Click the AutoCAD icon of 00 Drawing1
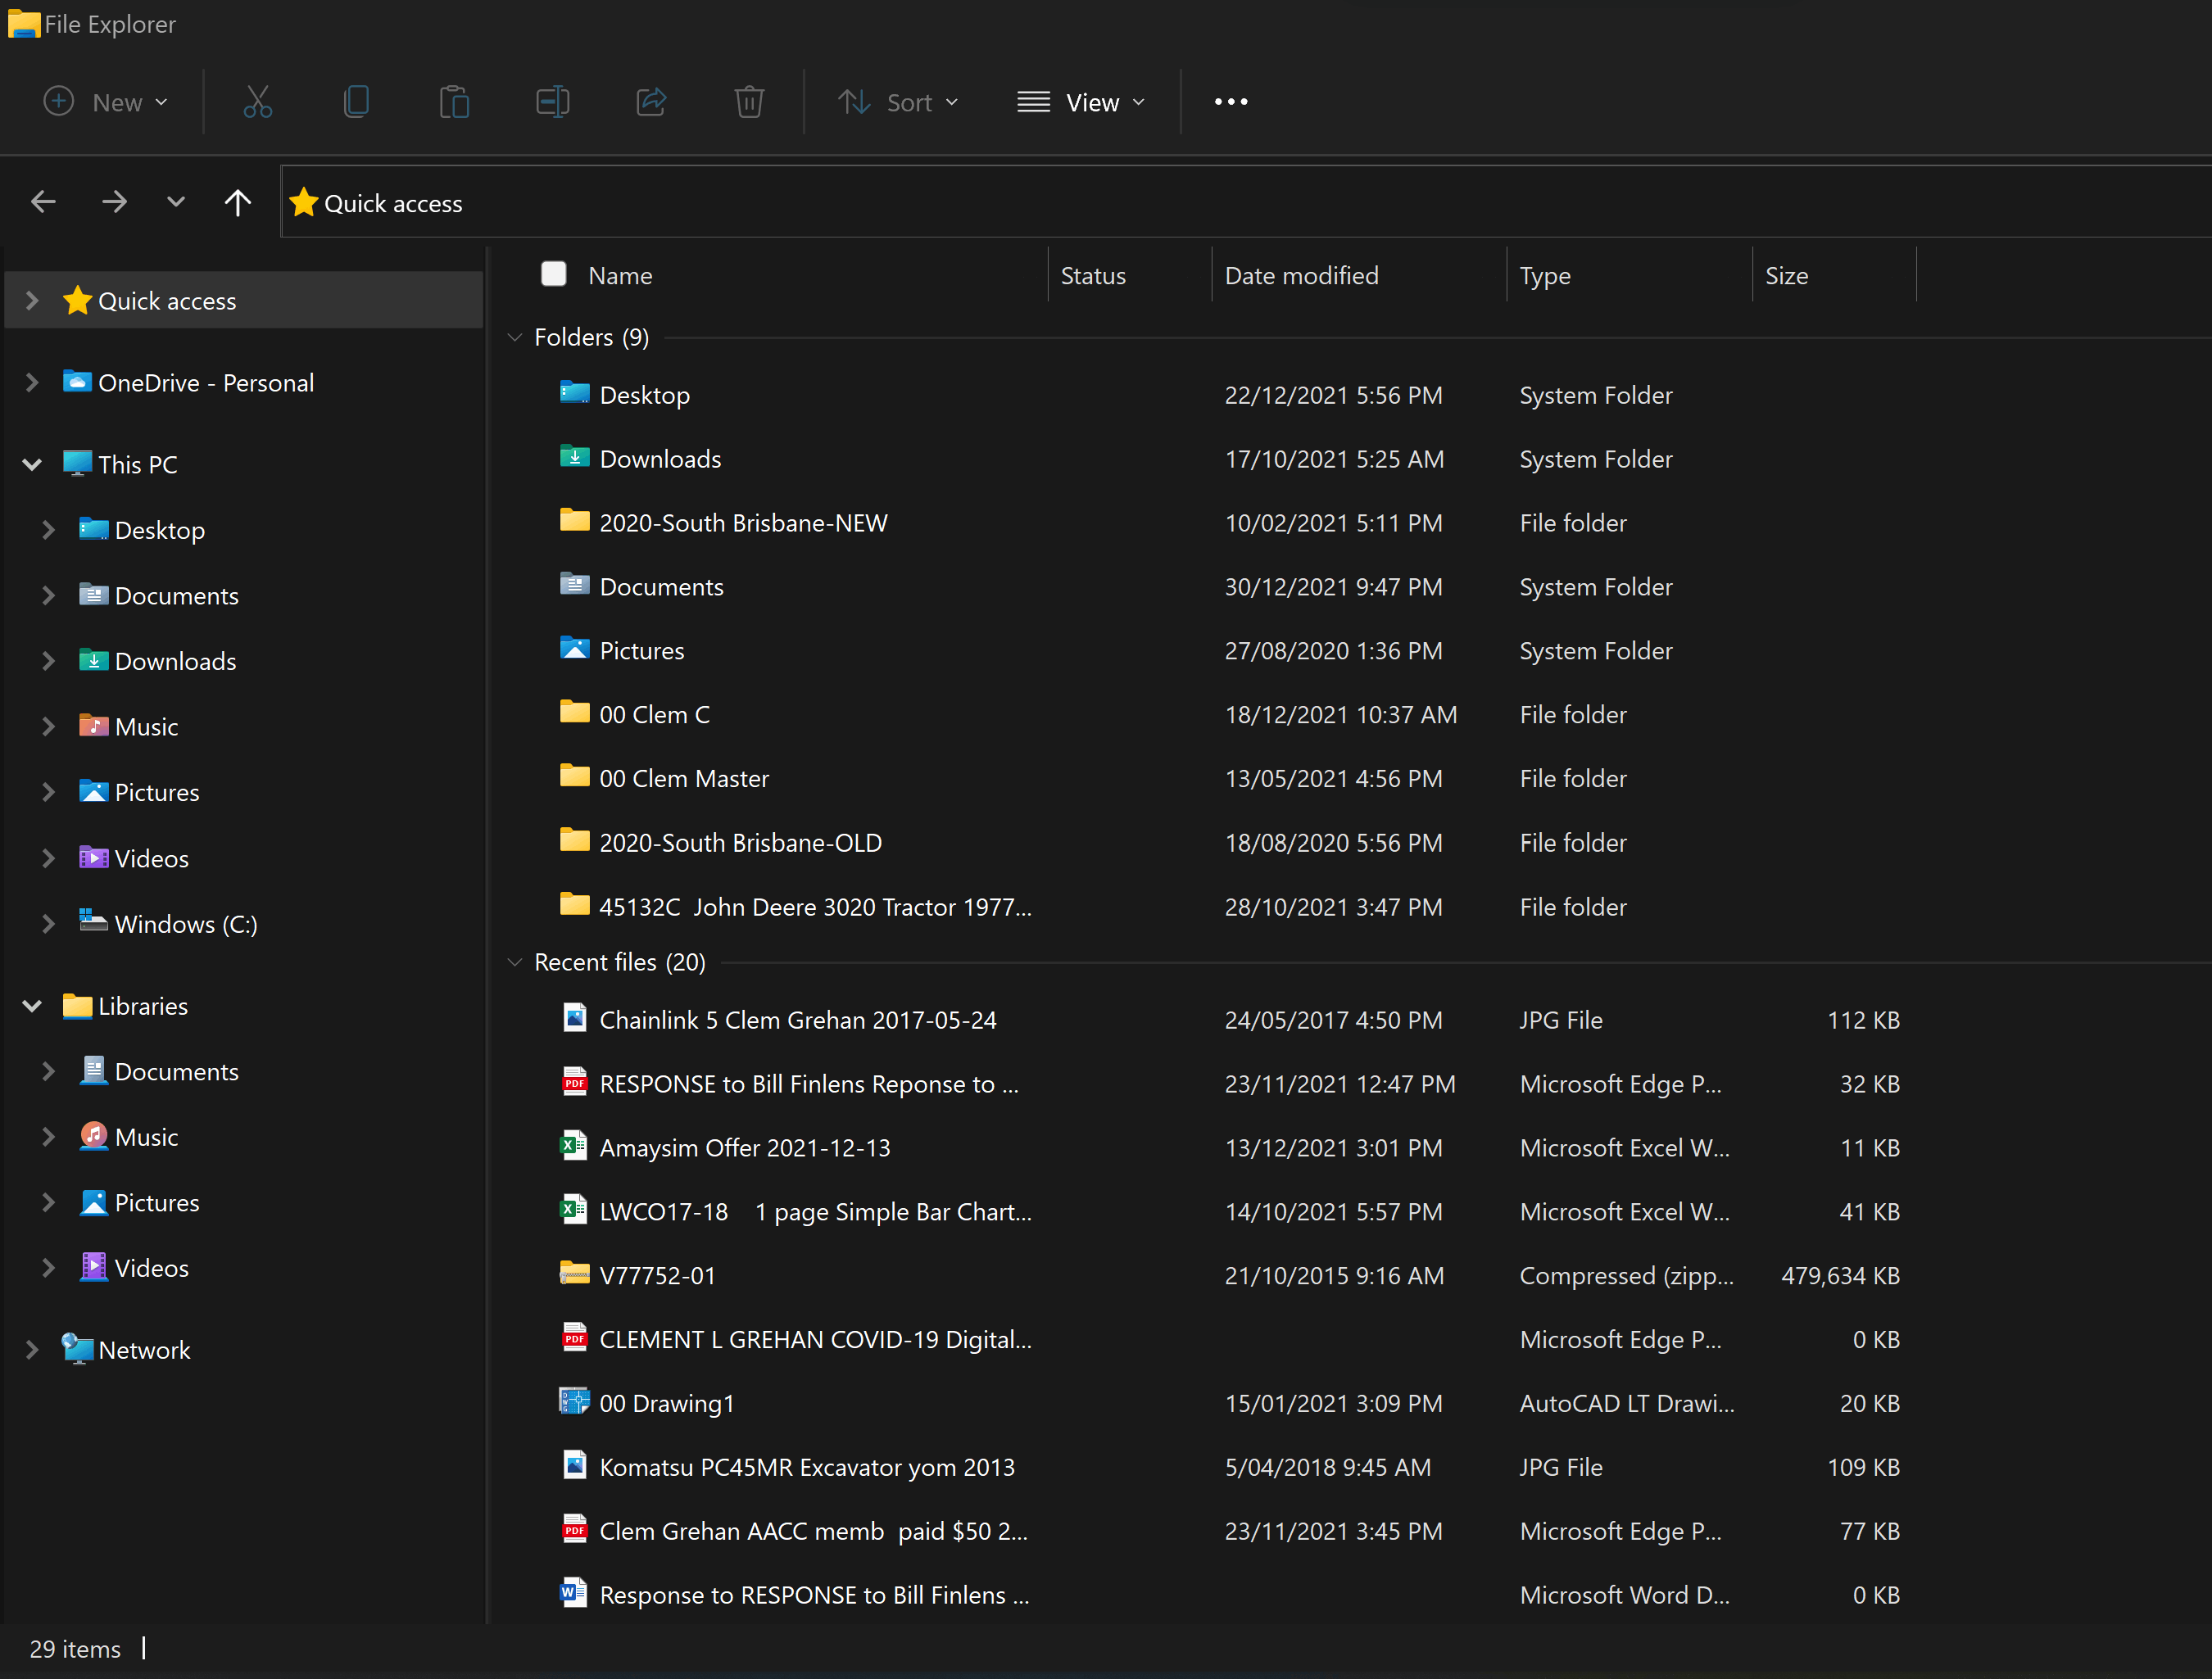This screenshot has height=1679, width=2212. pos(574,1401)
